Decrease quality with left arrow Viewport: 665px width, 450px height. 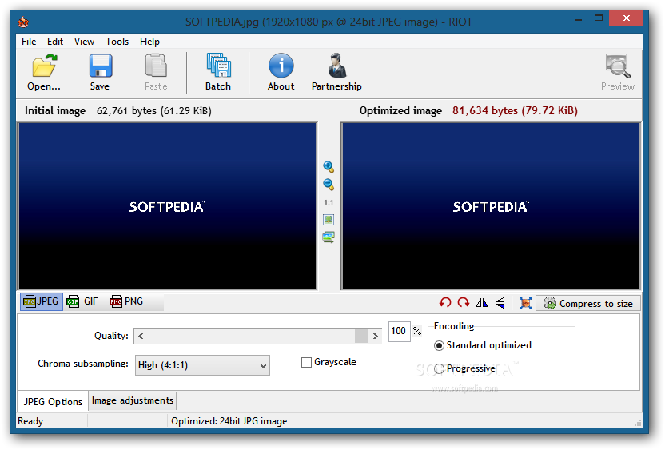pos(141,336)
